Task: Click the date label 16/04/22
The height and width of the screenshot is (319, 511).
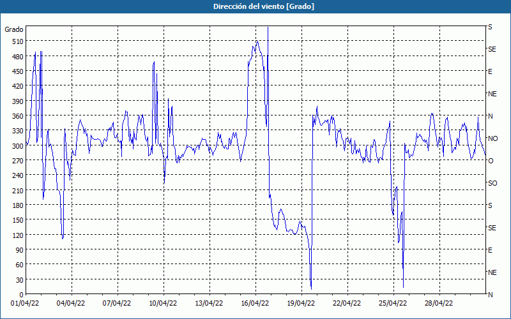Action: tap(255, 304)
